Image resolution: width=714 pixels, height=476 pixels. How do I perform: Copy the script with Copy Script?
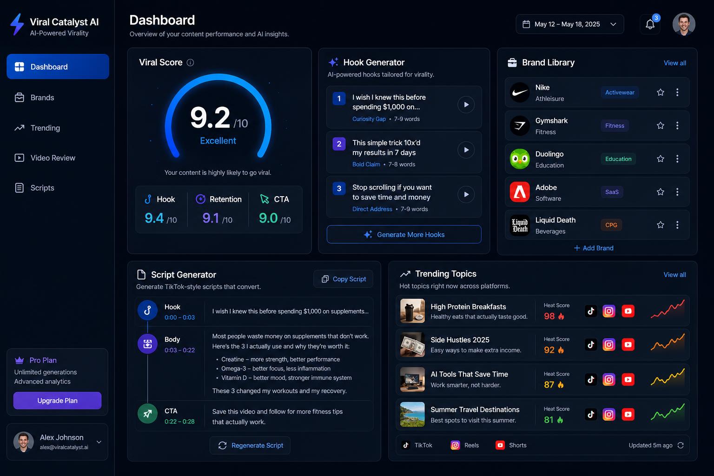coord(343,279)
